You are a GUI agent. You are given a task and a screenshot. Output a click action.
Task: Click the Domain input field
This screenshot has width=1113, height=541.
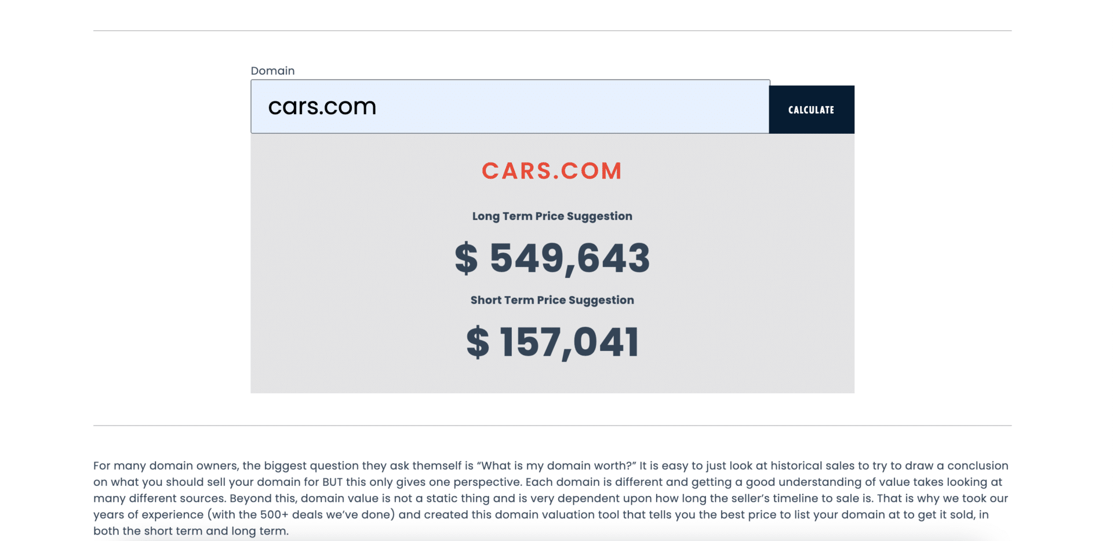click(x=510, y=107)
